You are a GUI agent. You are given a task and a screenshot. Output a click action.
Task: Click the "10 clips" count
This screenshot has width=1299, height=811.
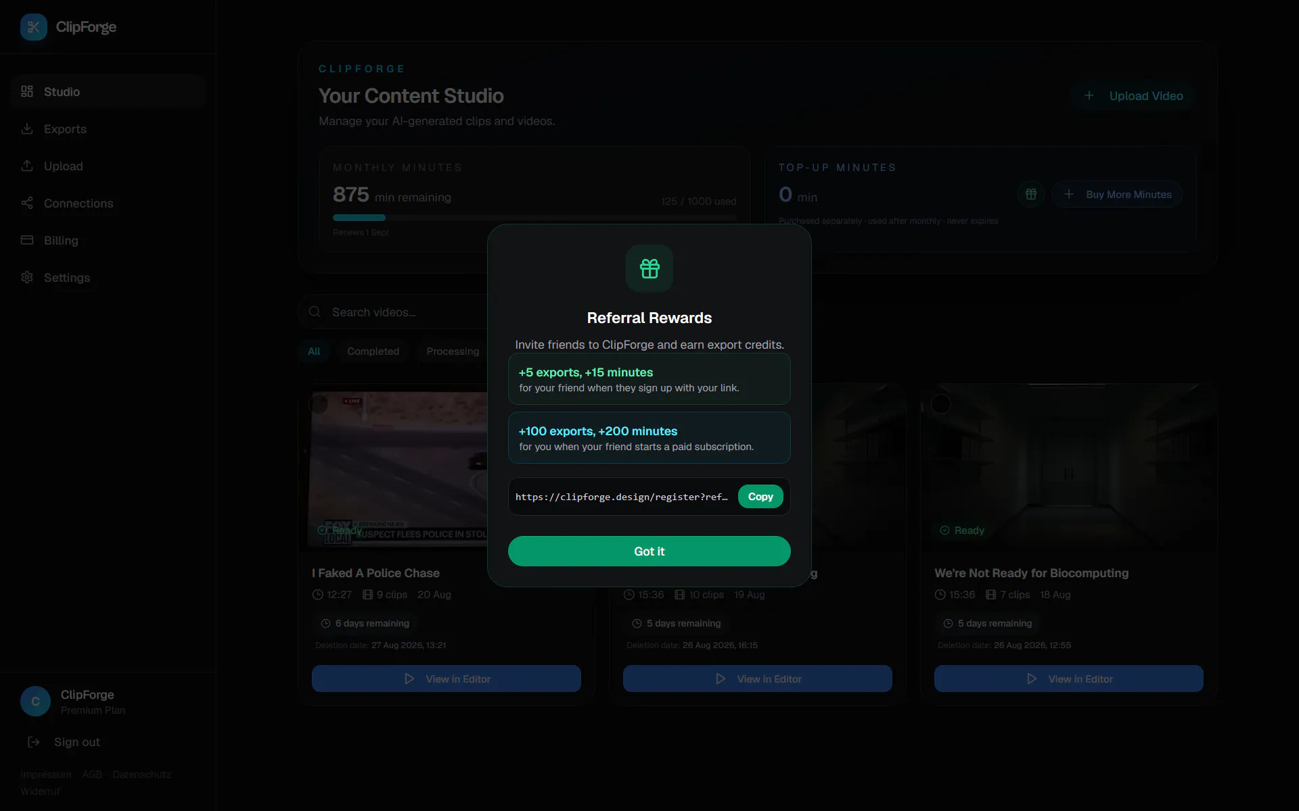(699, 595)
